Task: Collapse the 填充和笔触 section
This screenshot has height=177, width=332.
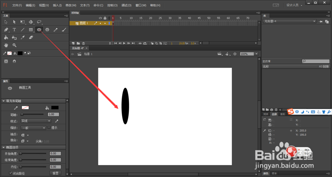Action: pyautogui.click(x=3, y=101)
